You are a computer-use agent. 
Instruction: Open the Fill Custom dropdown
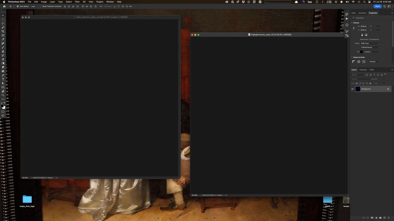[372, 52]
